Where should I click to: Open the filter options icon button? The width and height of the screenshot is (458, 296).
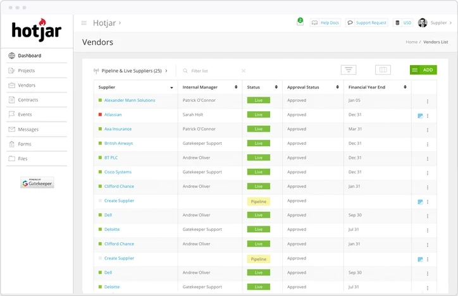349,70
